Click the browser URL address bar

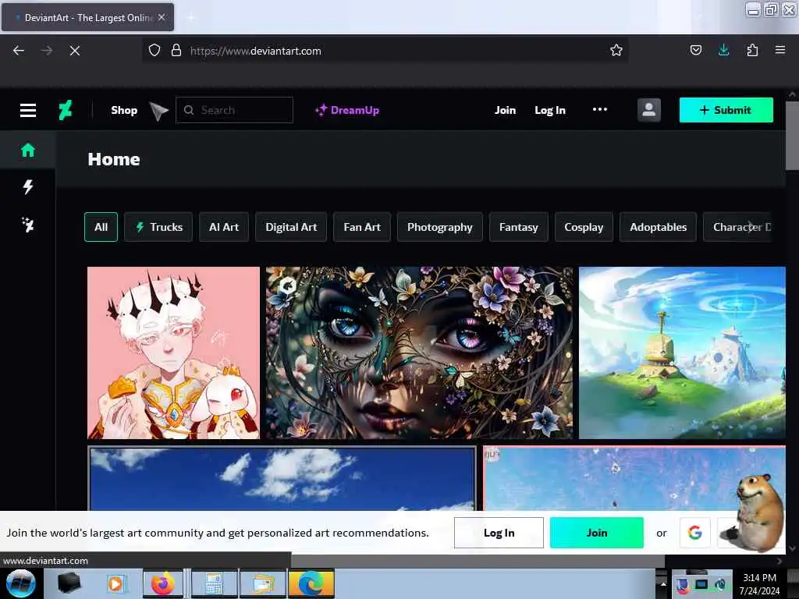pos(385,51)
